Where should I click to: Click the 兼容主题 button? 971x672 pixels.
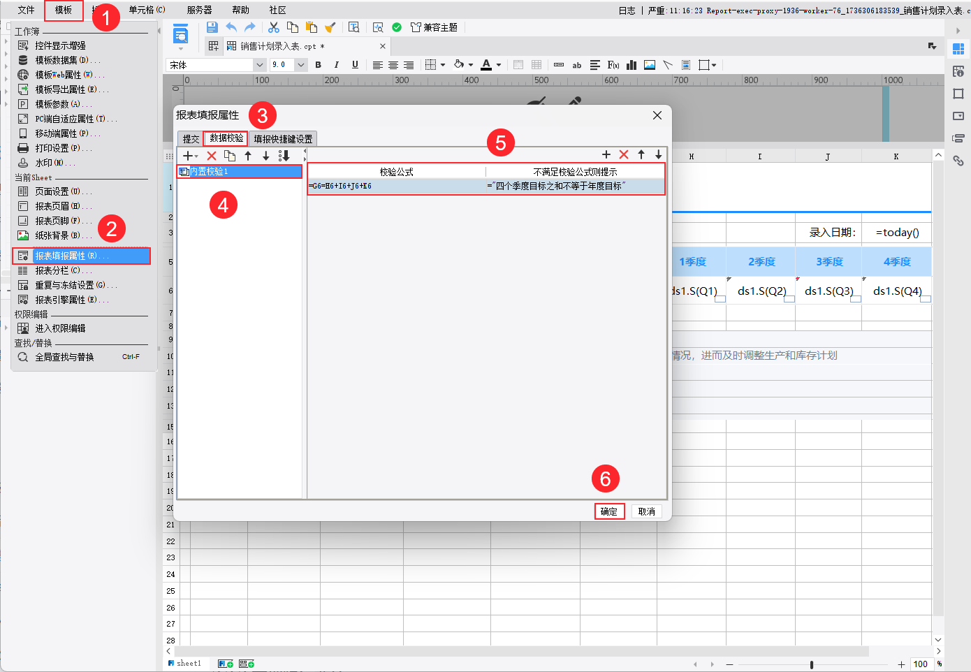click(434, 27)
